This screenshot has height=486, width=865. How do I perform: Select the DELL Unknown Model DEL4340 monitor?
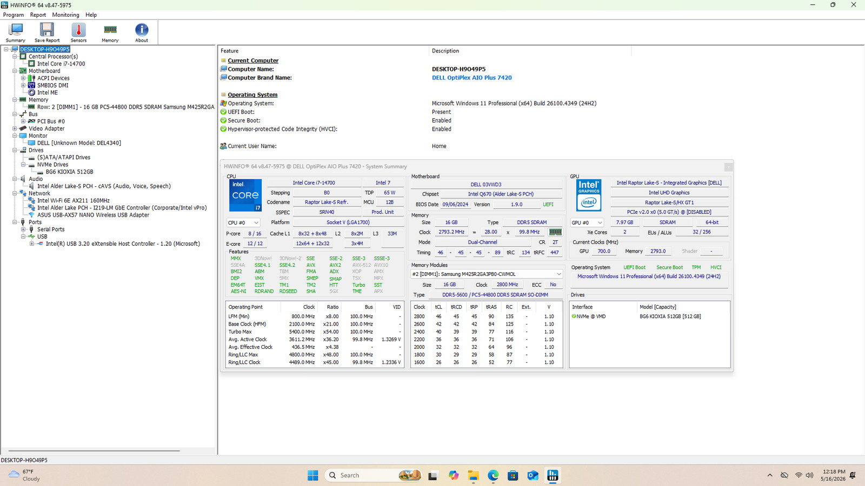click(79, 143)
